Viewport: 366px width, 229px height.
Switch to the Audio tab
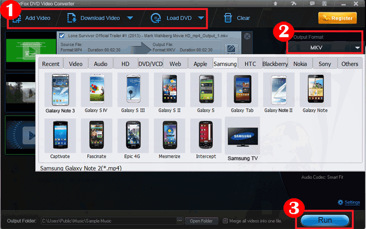100,64
